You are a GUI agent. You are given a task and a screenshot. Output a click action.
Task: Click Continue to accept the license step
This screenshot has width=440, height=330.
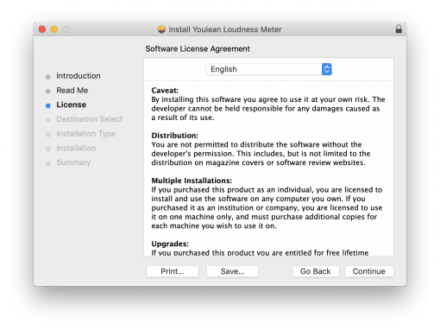coord(369,271)
